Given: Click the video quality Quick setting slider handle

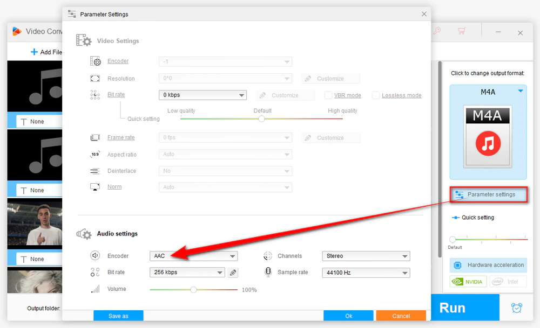Looking at the screenshot, I should (262, 118).
